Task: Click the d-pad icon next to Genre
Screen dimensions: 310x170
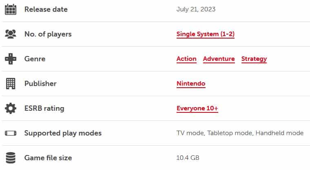Action: point(10,59)
